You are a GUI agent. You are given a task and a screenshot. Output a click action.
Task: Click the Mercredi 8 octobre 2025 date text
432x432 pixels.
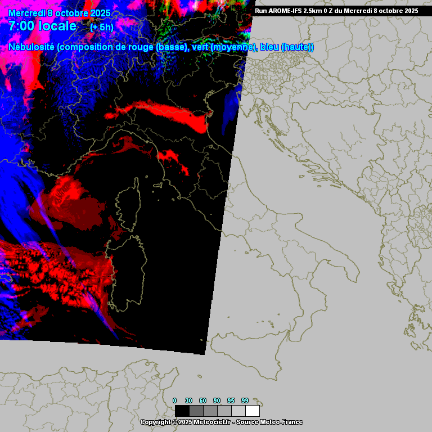[60, 13]
